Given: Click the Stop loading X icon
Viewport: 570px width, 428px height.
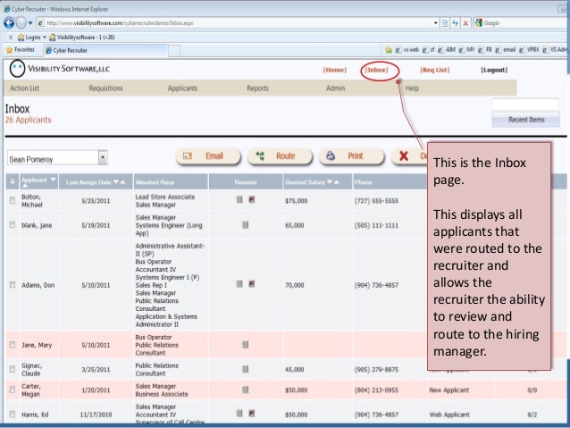Looking at the screenshot, I should click(465, 23).
